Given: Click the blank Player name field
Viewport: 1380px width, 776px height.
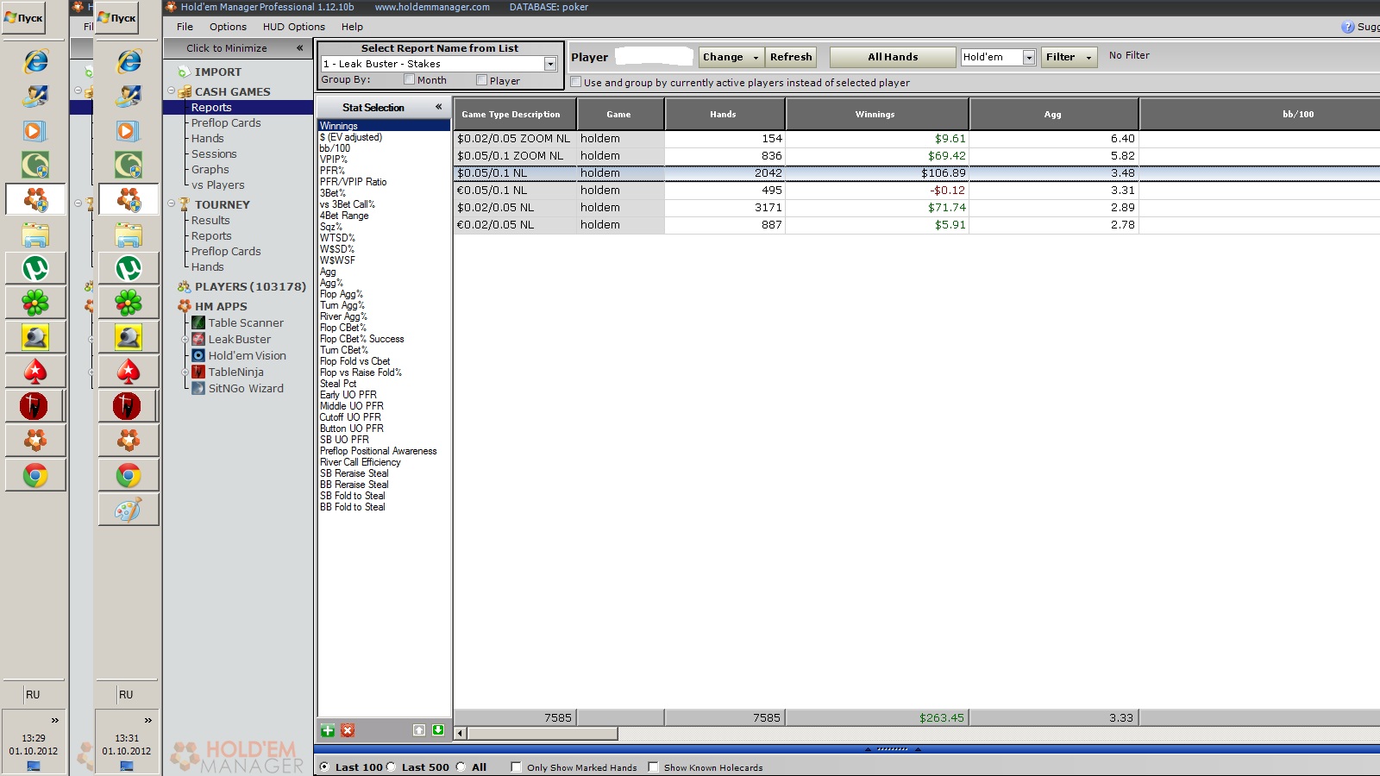Looking at the screenshot, I should (x=654, y=57).
